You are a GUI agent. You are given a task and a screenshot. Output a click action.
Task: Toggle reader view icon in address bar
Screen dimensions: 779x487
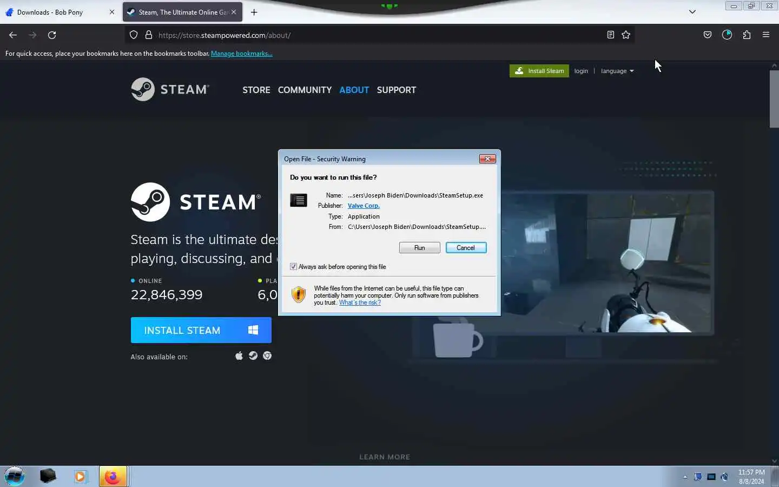pos(610,35)
